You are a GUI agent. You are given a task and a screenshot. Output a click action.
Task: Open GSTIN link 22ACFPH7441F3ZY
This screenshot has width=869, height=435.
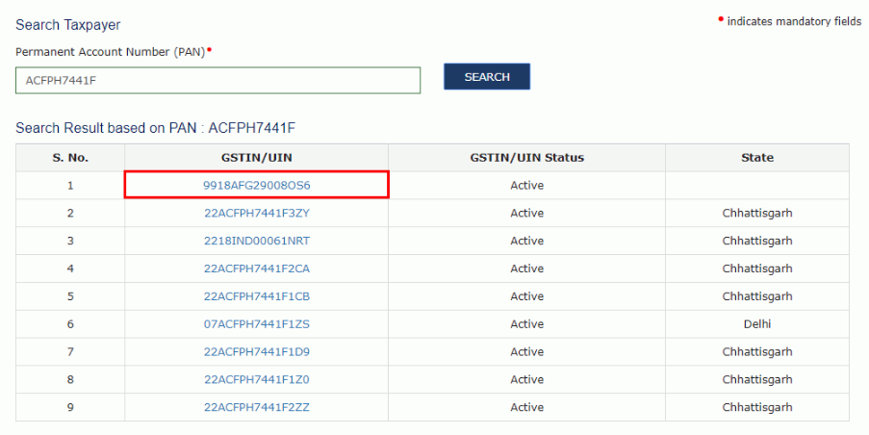pos(257,213)
